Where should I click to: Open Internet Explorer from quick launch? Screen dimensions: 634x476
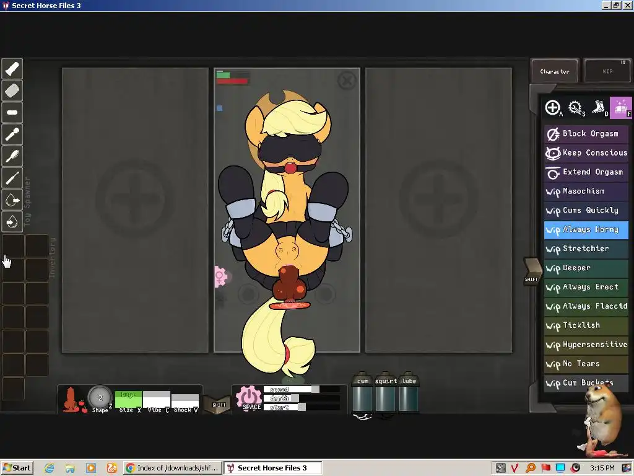coord(50,469)
